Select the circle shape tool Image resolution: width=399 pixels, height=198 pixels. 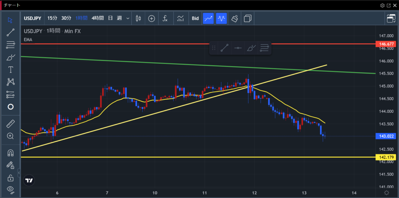pyautogui.click(x=11, y=107)
